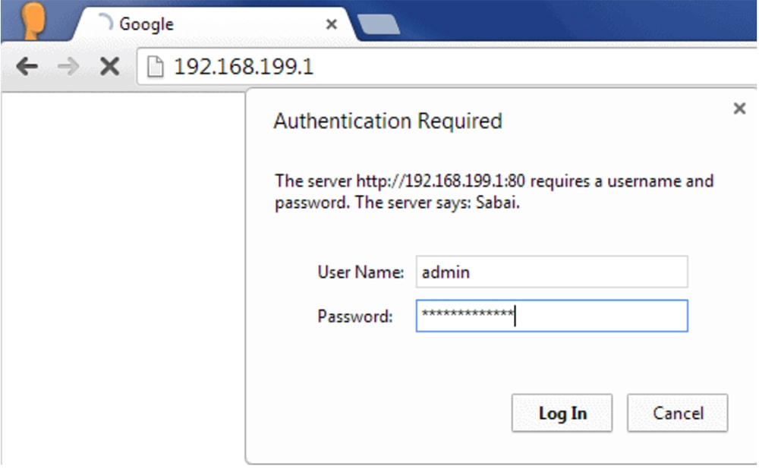Cancel the authentication prompt

click(x=678, y=413)
